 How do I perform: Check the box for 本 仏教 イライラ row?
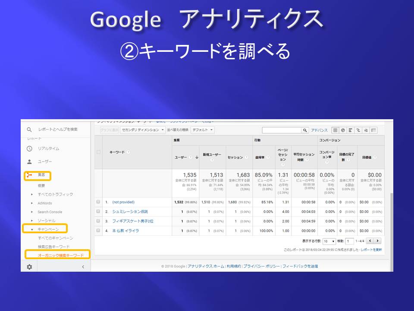point(98,230)
